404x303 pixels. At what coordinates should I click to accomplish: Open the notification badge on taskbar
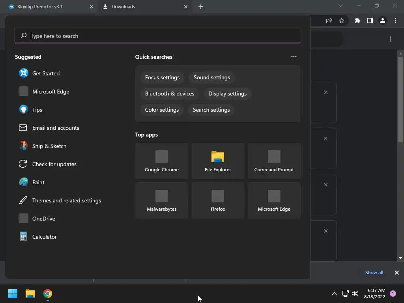393,294
